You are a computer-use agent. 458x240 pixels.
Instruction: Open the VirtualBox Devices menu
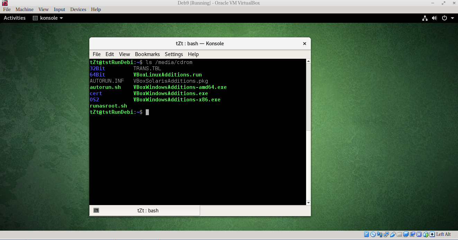tap(78, 9)
